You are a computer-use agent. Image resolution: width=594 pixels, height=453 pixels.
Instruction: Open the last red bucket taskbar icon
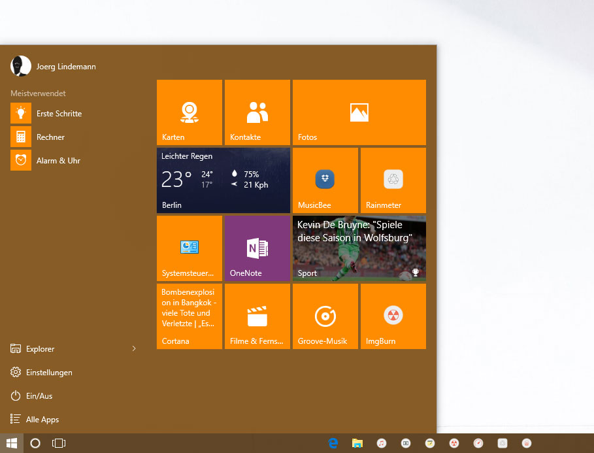pos(527,443)
